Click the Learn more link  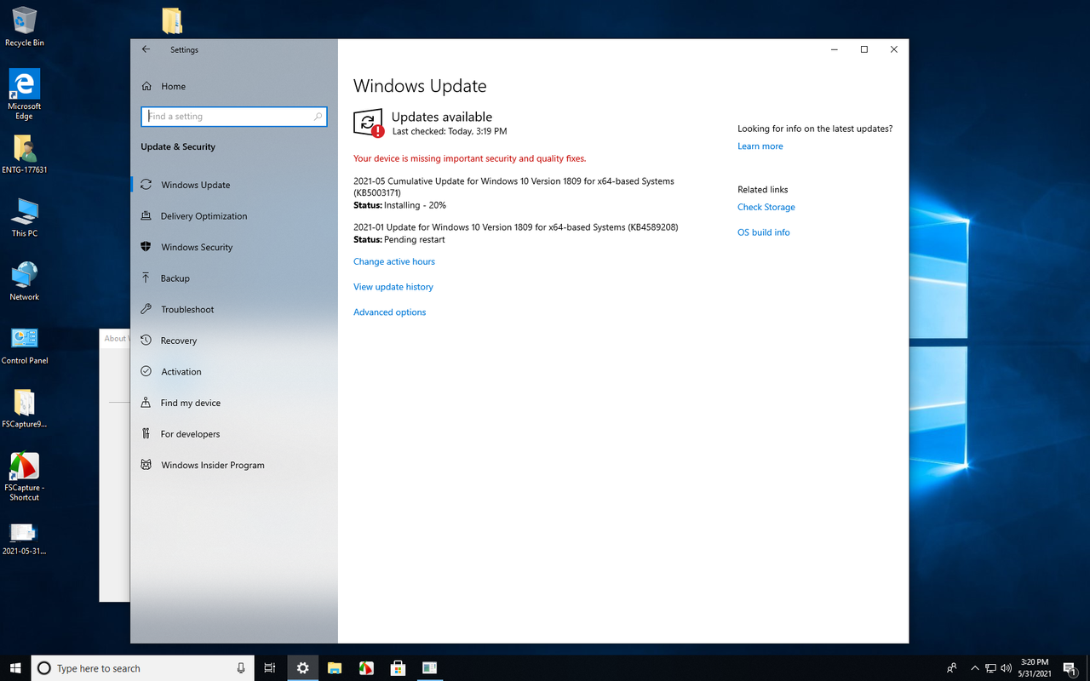pyautogui.click(x=760, y=146)
